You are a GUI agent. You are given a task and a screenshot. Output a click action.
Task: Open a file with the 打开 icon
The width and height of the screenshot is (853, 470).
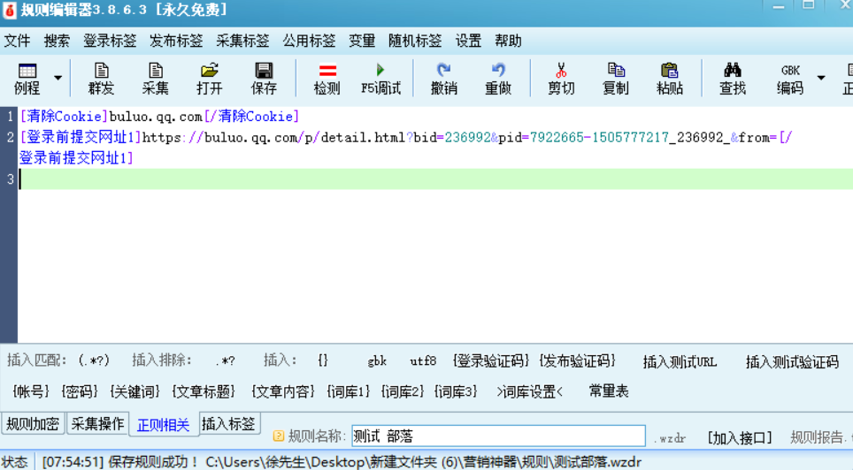(210, 78)
